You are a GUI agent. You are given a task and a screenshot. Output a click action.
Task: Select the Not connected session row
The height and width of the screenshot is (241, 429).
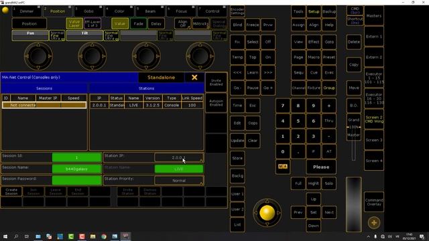pyautogui.click(x=44, y=105)
